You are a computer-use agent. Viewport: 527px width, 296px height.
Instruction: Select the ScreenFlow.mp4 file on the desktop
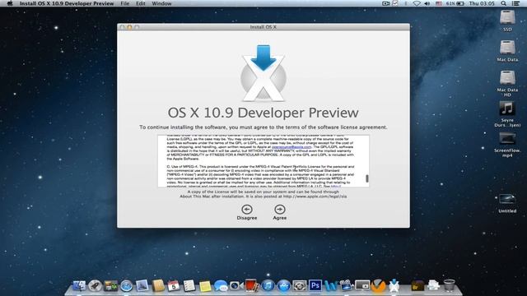[x=507, y=139]
